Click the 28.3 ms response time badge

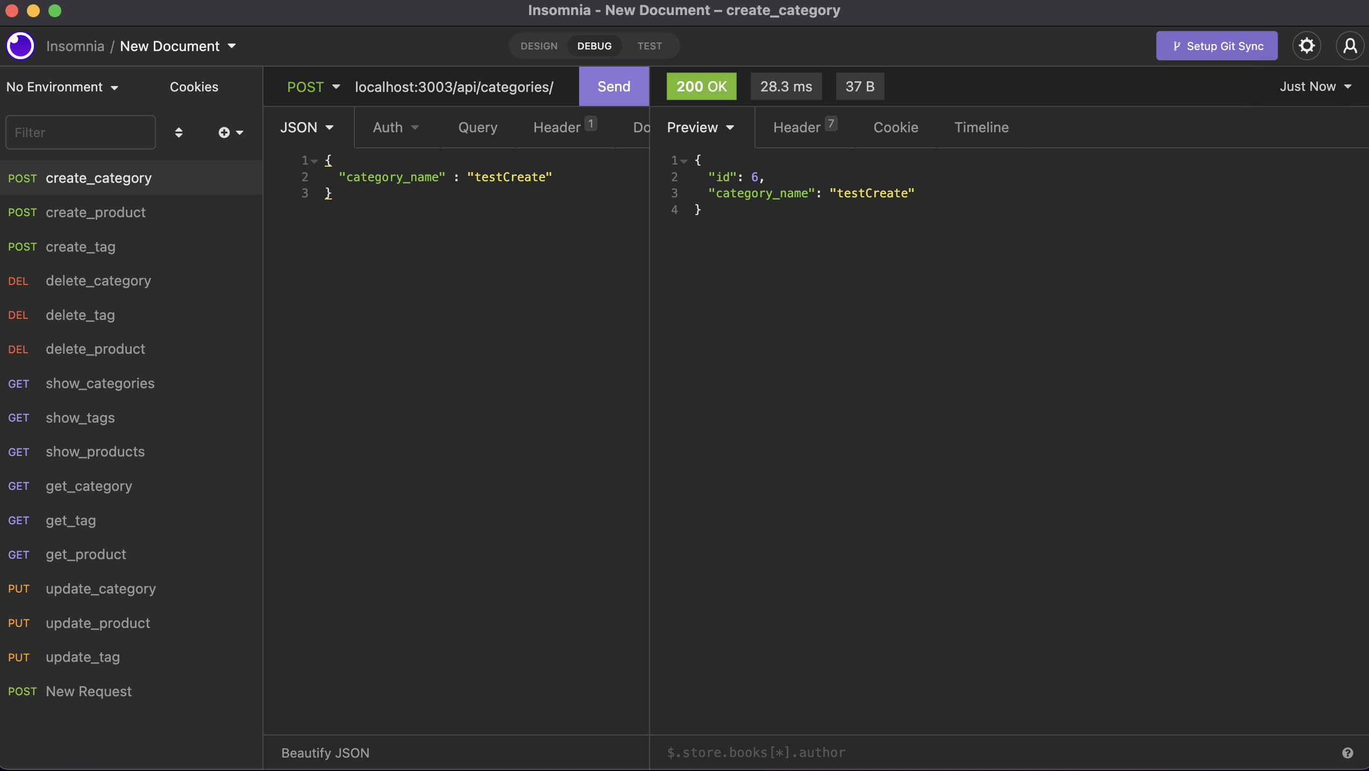786,87
